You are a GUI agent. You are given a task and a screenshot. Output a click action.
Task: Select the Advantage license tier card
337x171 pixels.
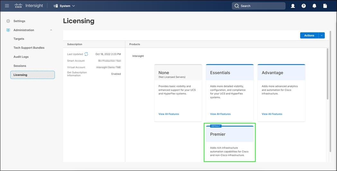pos(281,93)
